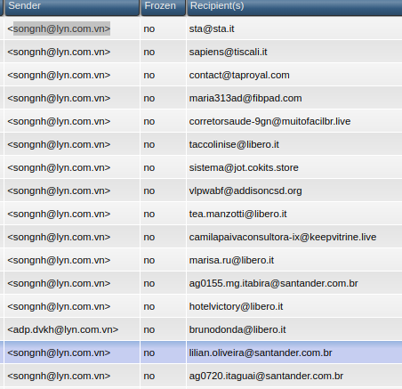Click Frozen value in lilian.oliveira row
Screen dimensions: 402x389
pos(149,353)
